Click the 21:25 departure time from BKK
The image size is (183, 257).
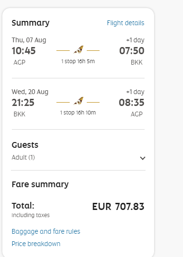pos(23,103)
